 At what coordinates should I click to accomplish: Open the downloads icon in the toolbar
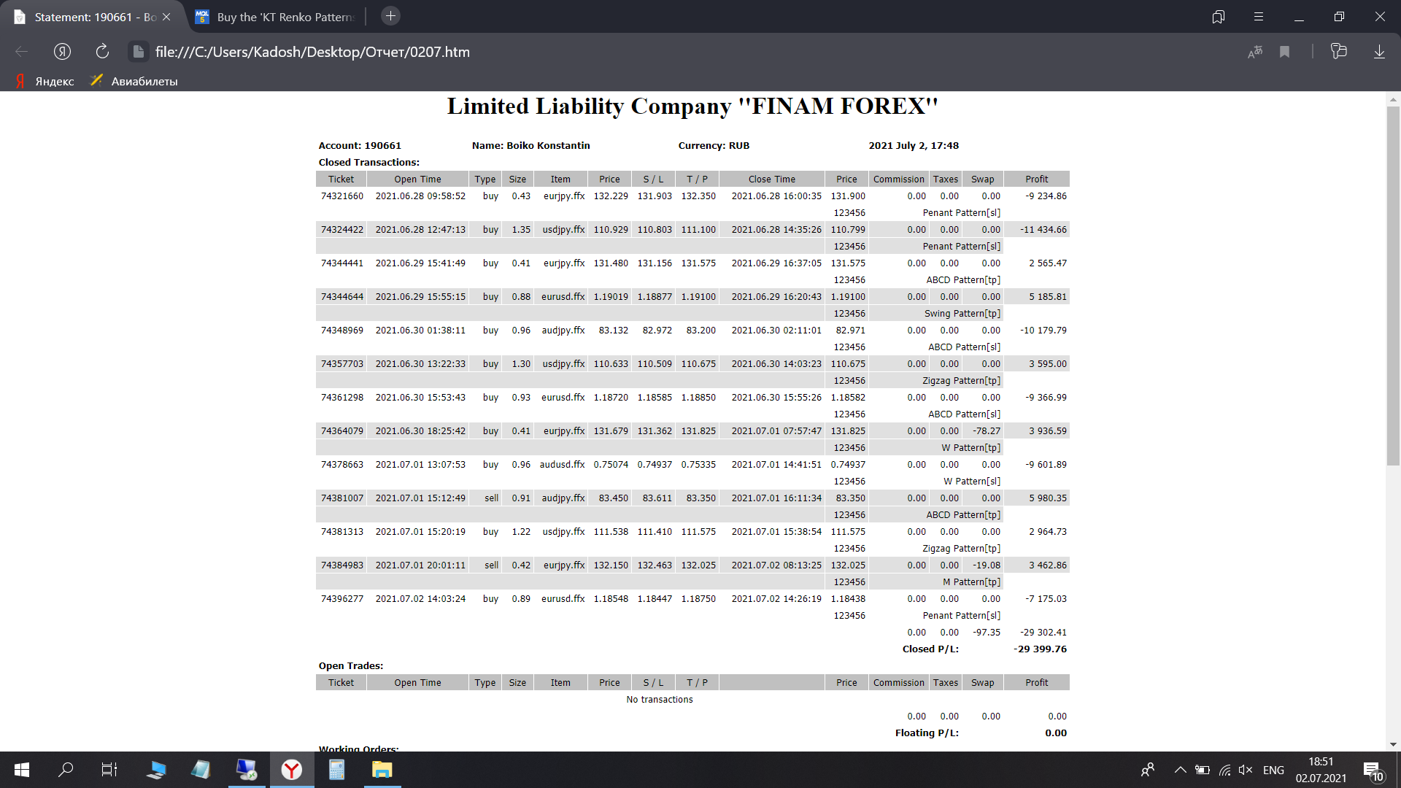(x=1379, y=52)
